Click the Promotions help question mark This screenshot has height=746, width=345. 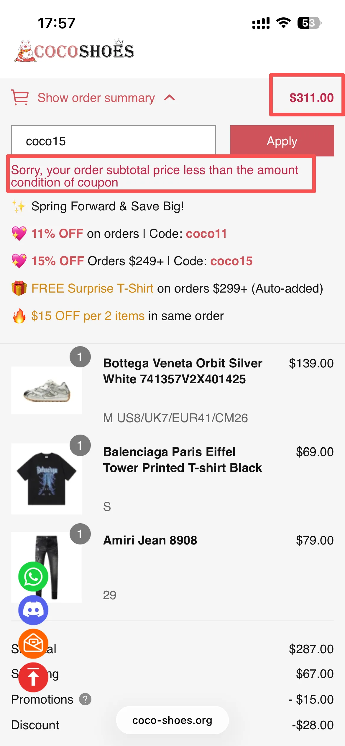coord(85,699)
